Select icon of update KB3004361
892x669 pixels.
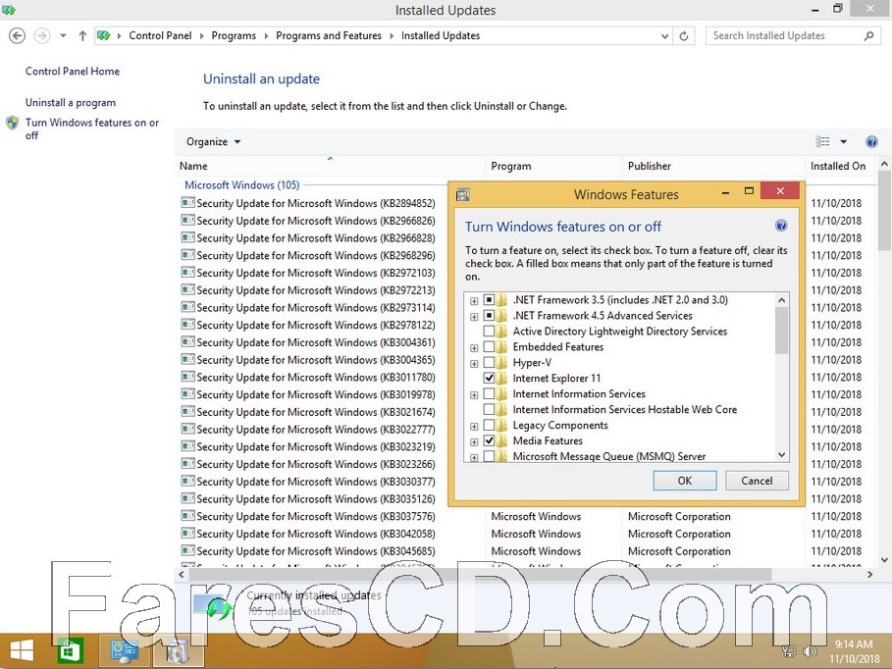pos(187,342)
